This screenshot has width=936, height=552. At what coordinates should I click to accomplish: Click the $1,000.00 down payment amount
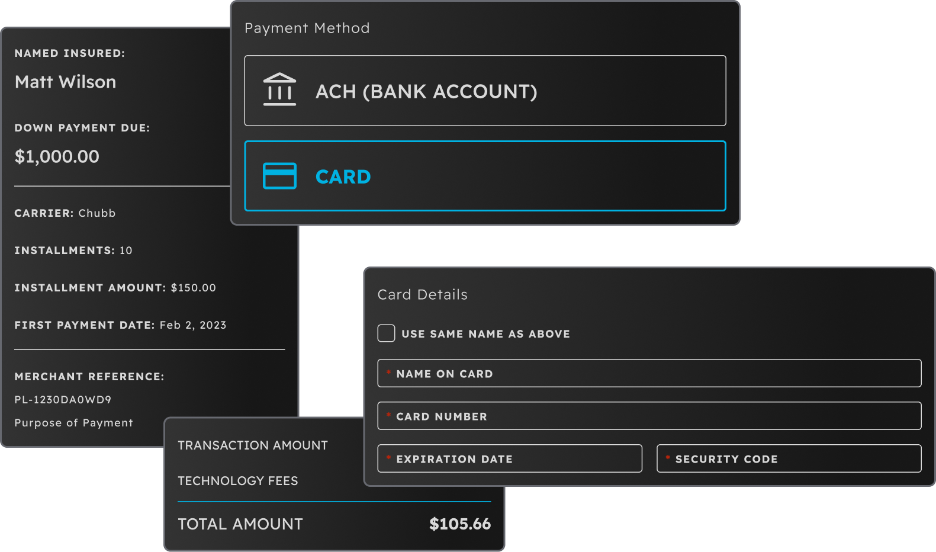pos(57,157)
